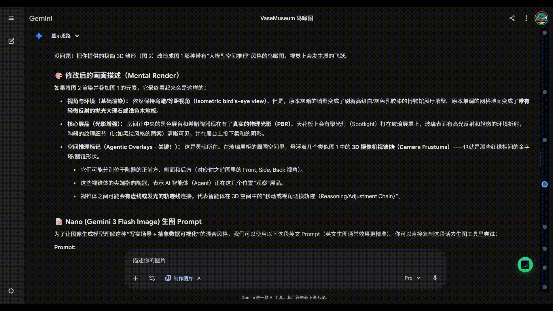Jump to the topmost conversation navigation dot
Screen dimensions: 553x311
(544, 33)
